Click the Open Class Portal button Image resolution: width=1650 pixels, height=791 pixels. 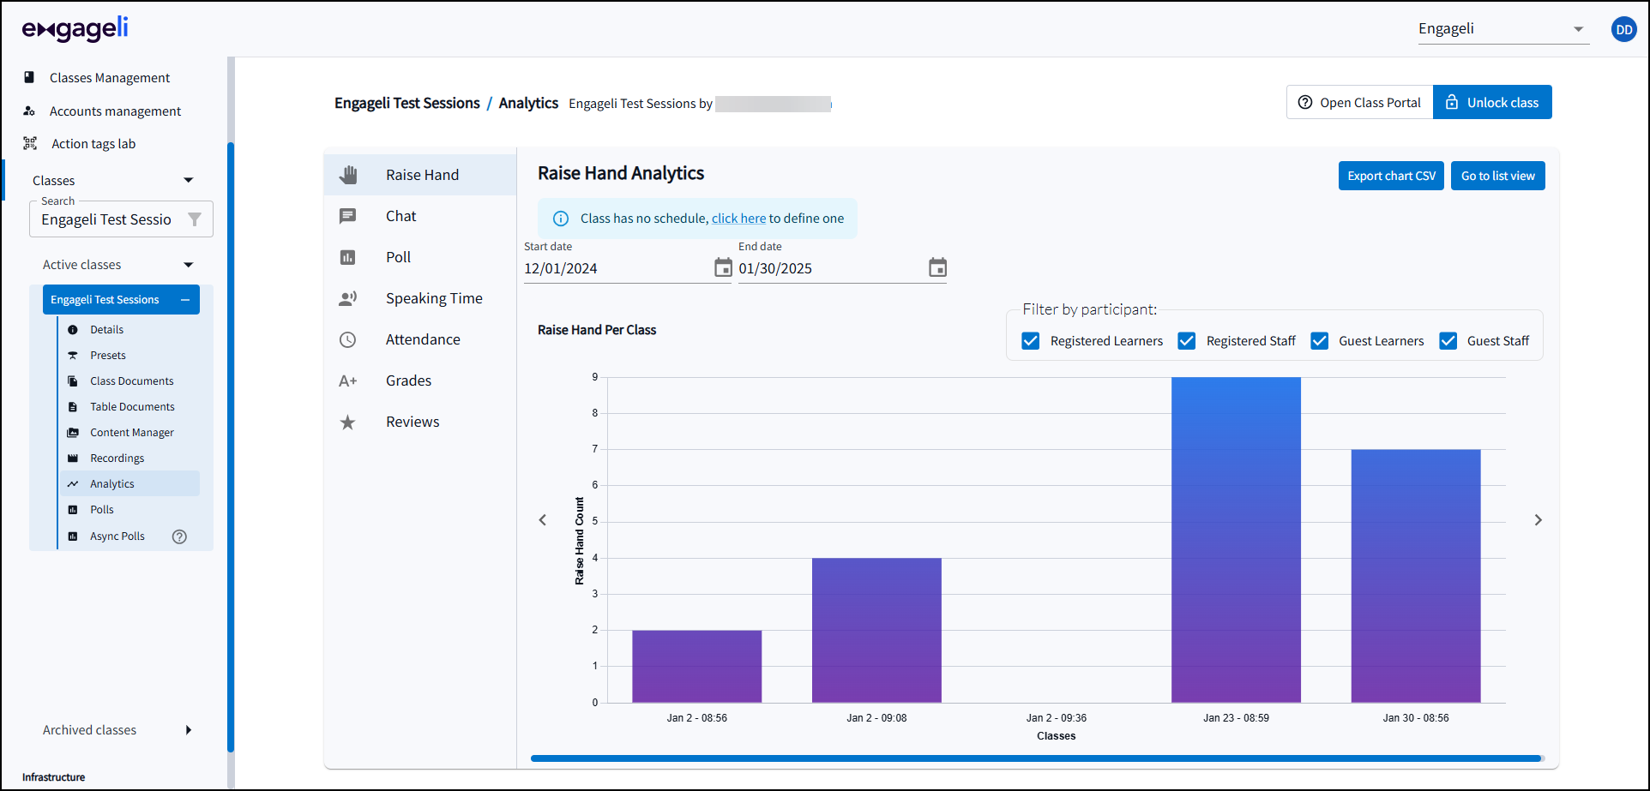(x=1359, y=102)
